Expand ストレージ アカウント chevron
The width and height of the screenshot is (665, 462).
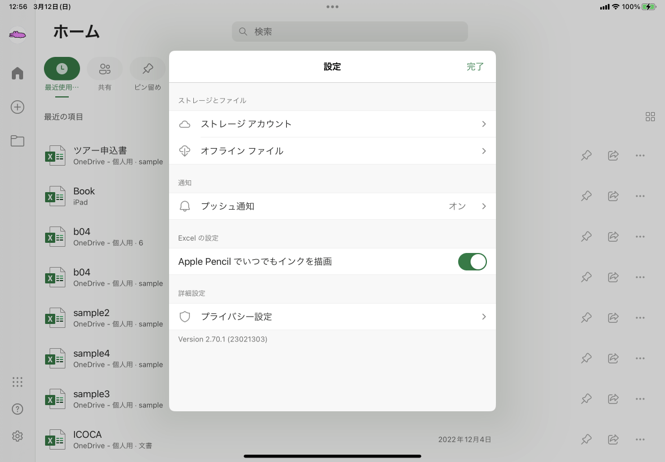point(484,124)
